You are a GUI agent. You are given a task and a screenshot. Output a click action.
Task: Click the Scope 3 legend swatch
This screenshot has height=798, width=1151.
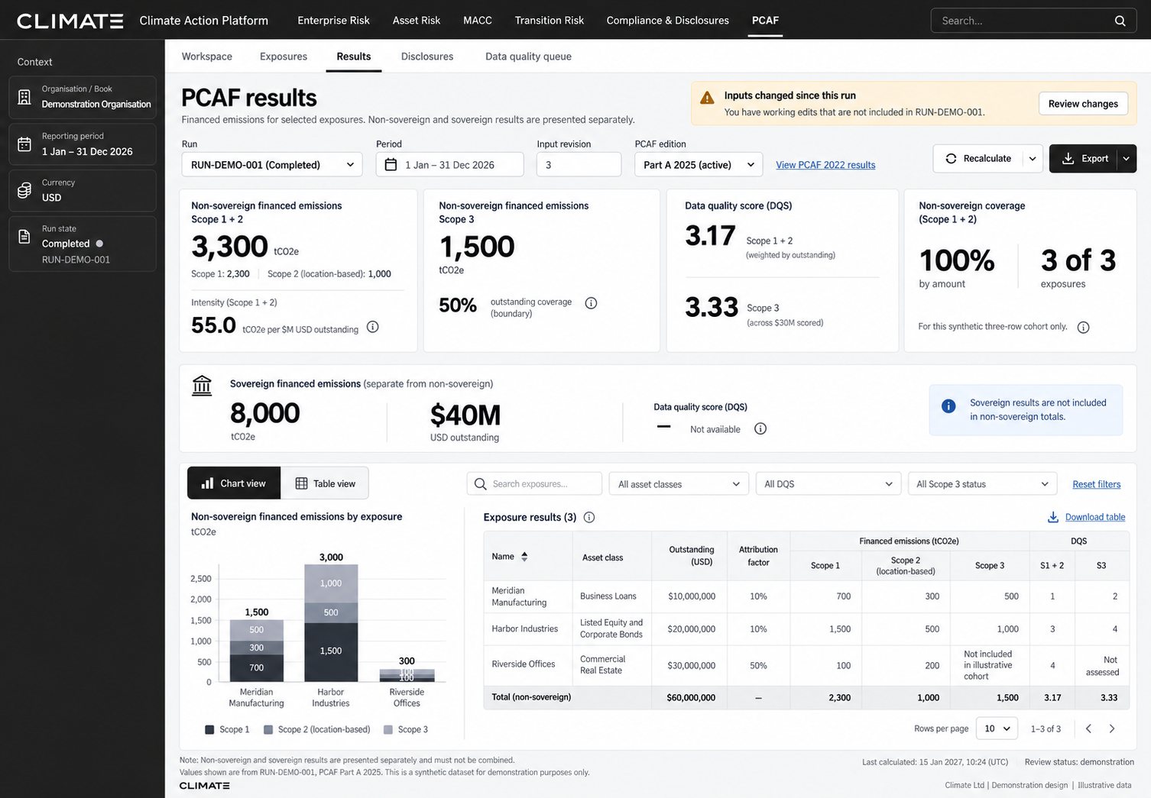click(x=388, y=730)
